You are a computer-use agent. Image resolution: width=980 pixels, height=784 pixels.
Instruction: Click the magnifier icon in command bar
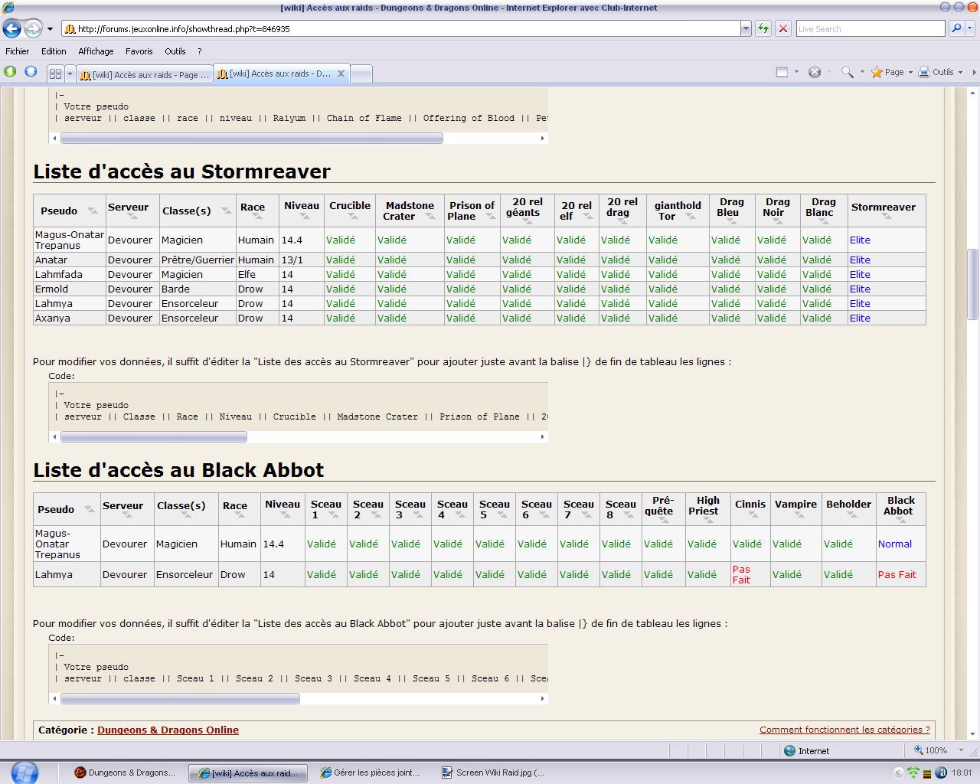pyautogui.click(x=848, y=72)
